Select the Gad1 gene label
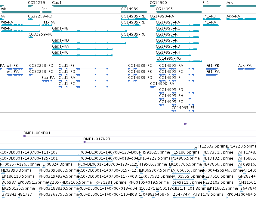Screen dimensions: 256x199 [57, 3]
